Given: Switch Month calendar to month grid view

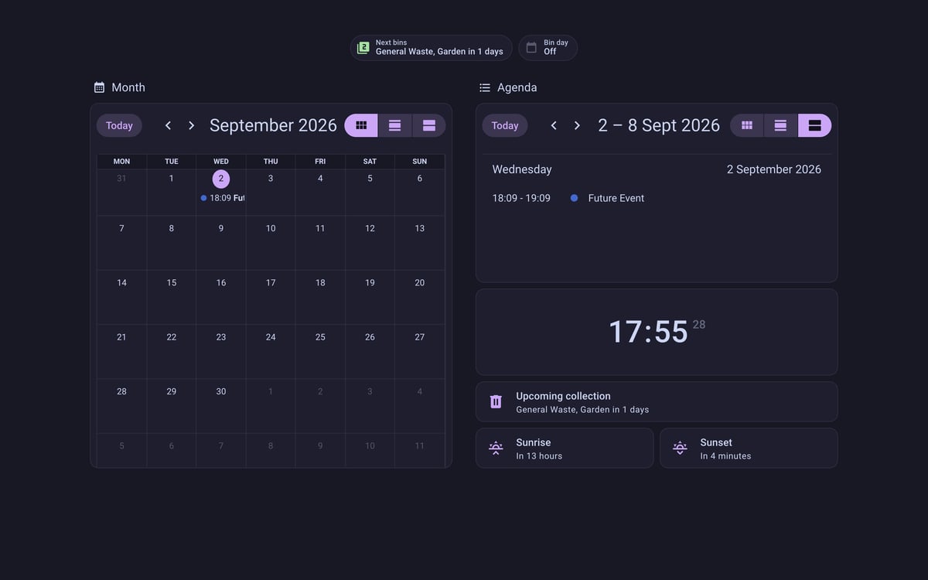Looking at the screenshot, I should [x=361, y=125].
